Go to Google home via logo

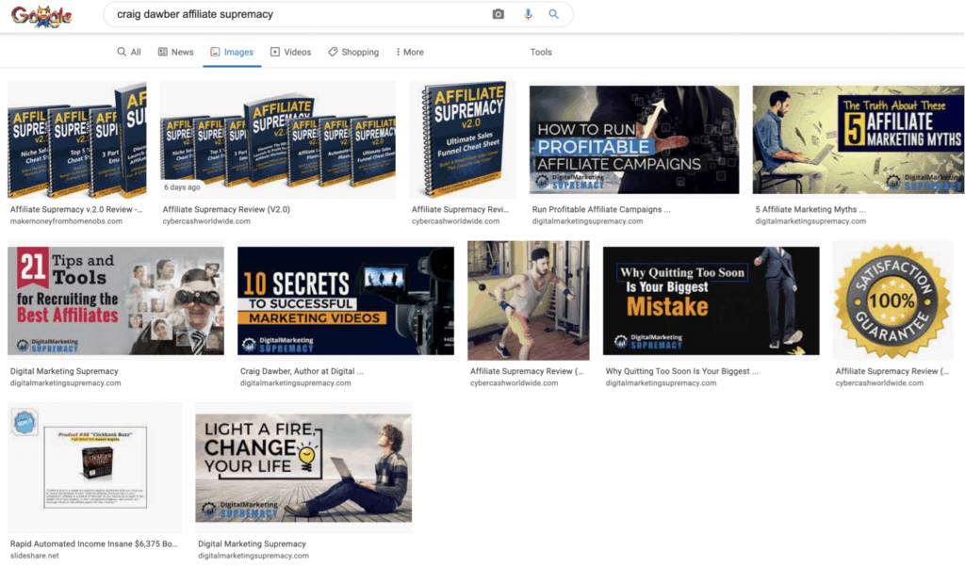tap(41, 15)
